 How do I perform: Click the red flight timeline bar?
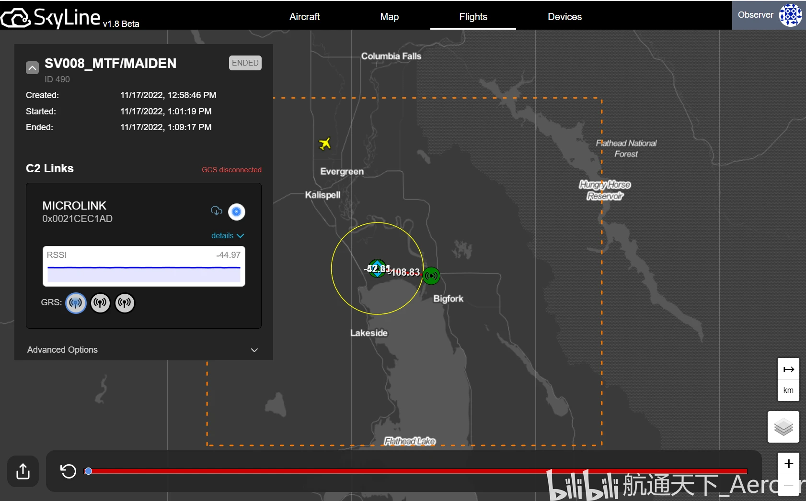coord(417,471)
